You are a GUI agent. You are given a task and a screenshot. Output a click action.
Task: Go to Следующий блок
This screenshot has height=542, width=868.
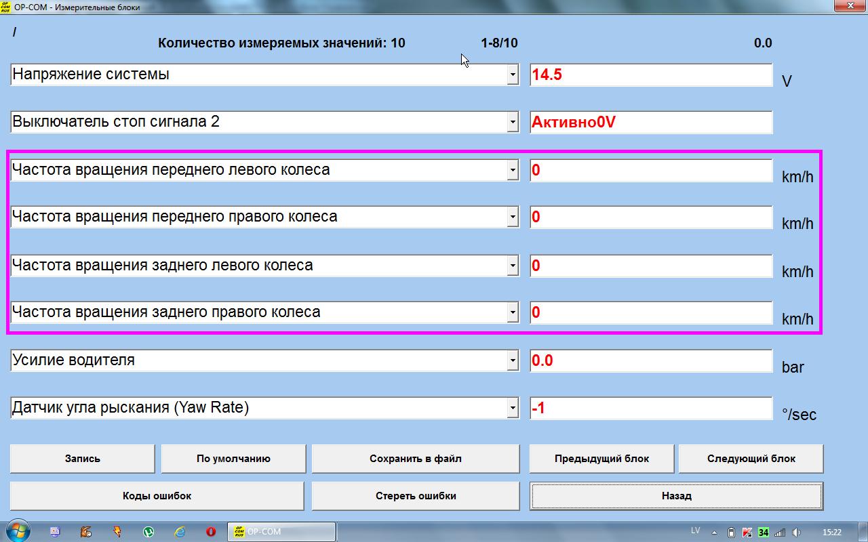[x=751, y=459]
